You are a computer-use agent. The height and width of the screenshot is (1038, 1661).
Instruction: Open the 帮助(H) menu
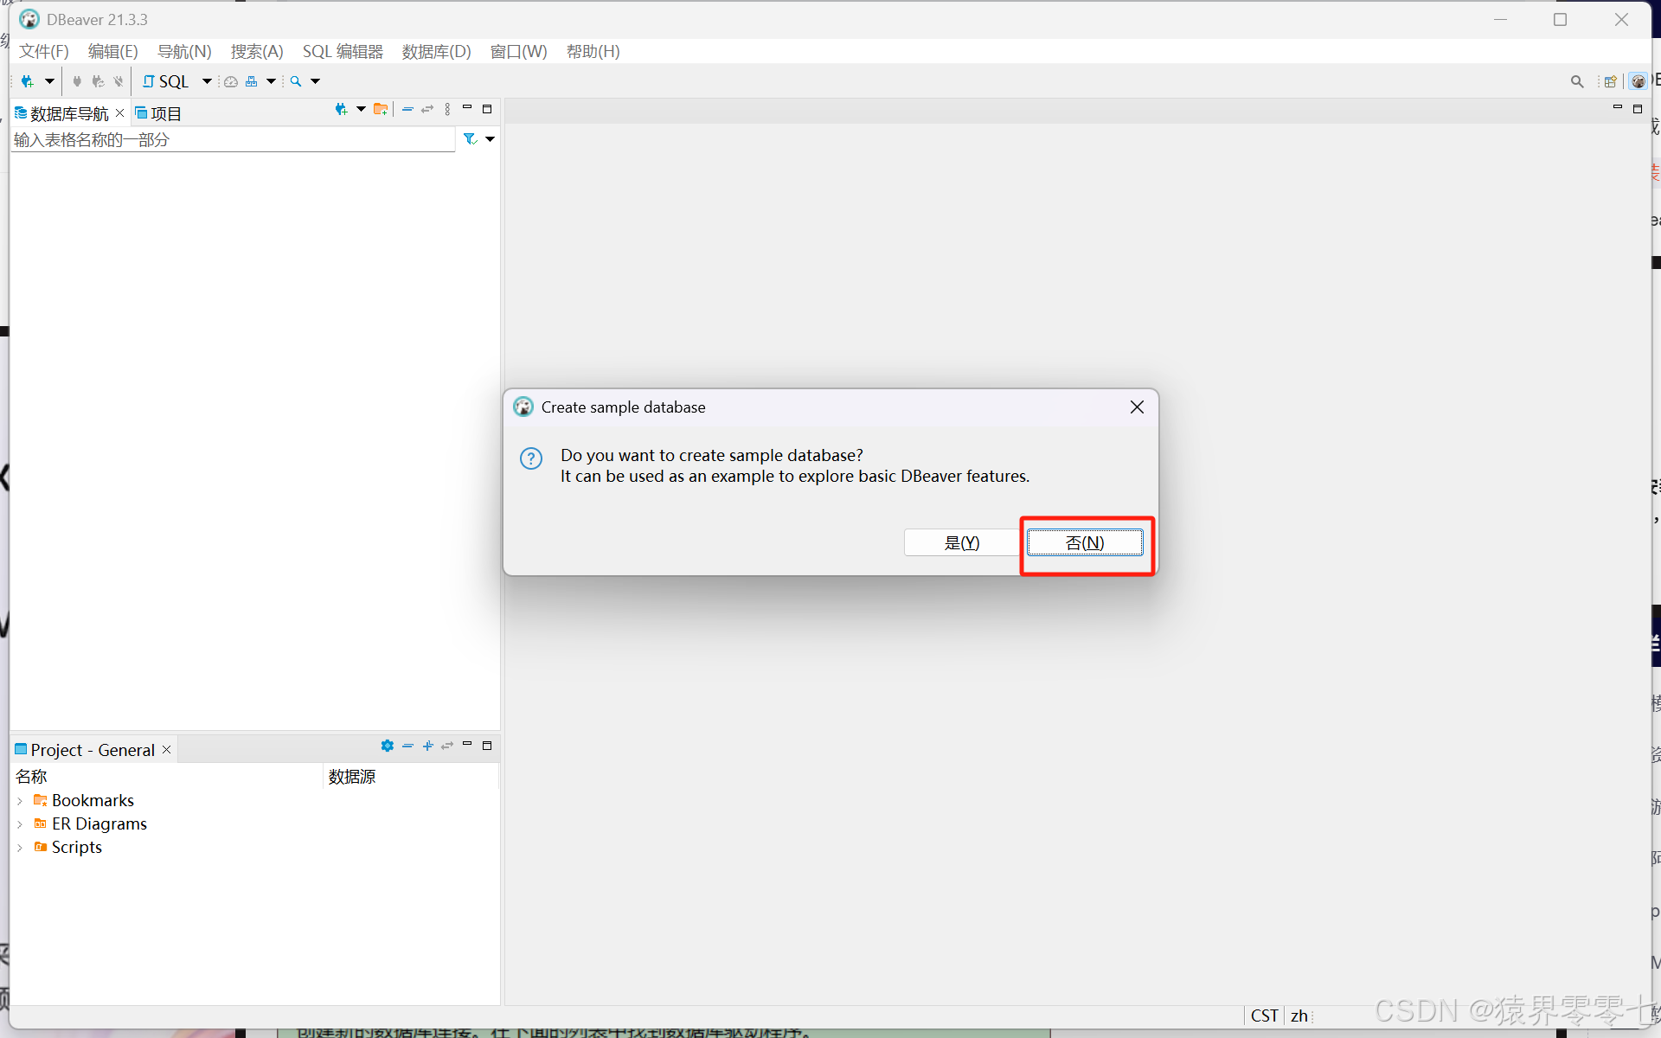pos(593,52)
